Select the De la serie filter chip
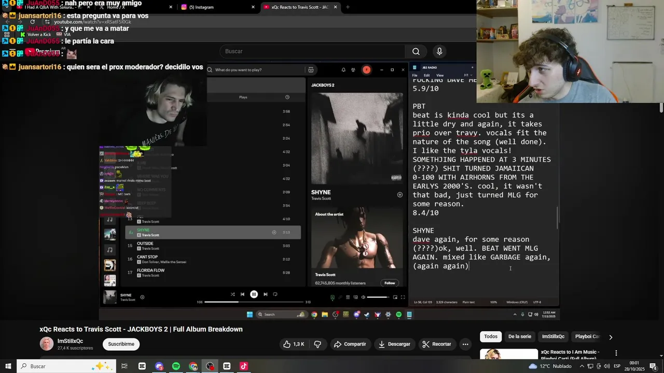Viewport: 664px width, 373px height. click(x=520, y=337)
